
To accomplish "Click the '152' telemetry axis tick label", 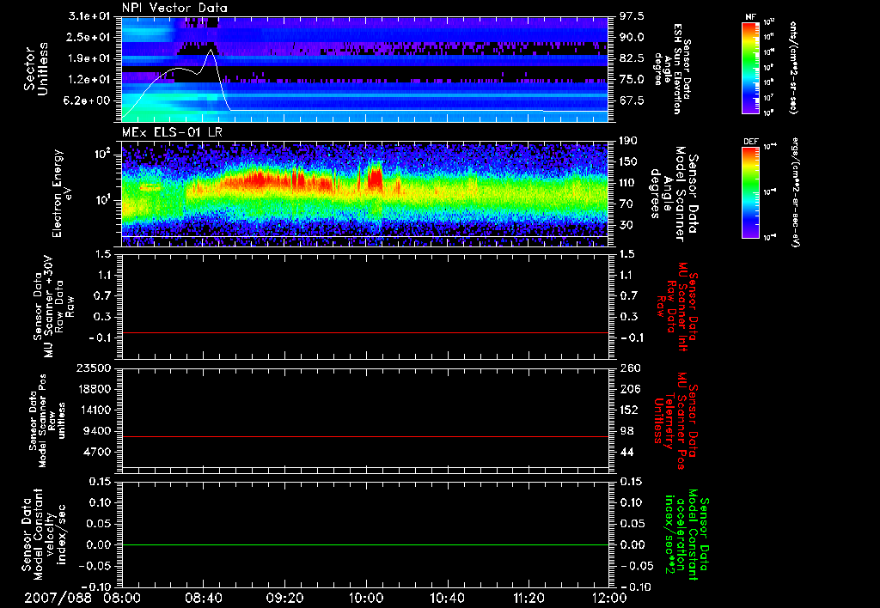I will tap(628, 410).
